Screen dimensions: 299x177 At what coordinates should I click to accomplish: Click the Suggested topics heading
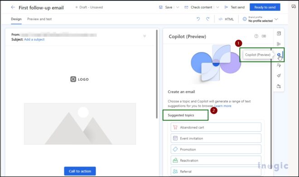pos(181,115)
